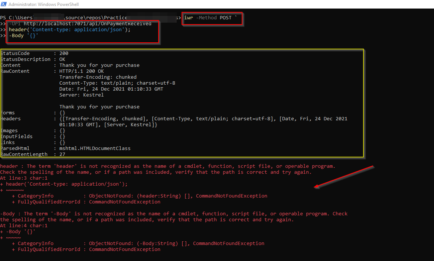Click RawContentLength value 27
Image resolution: width=434 pixels, height=261 pixels.
pos(62,154)
